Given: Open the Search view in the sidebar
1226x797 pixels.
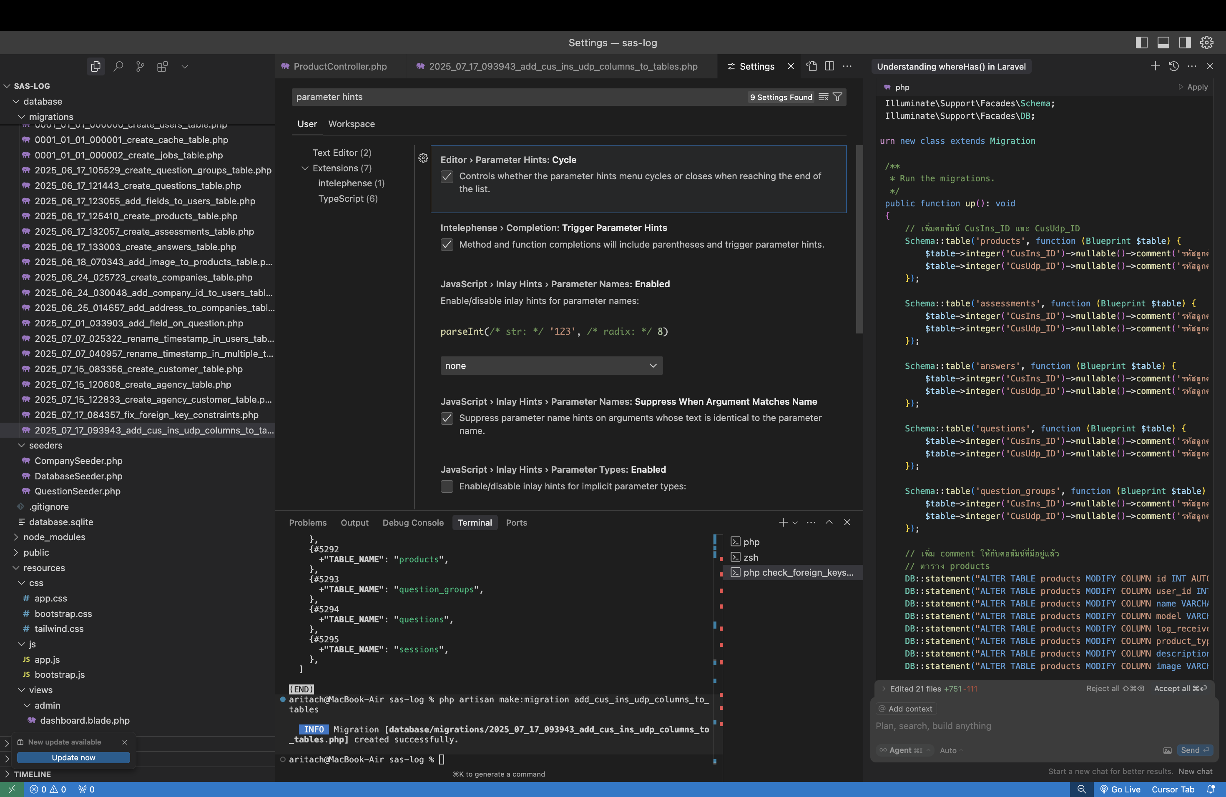Looking at the screenshot, I should tap(118, 66).
